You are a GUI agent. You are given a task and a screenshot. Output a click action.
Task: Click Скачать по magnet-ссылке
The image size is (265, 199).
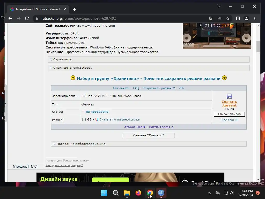click(120, 119)
